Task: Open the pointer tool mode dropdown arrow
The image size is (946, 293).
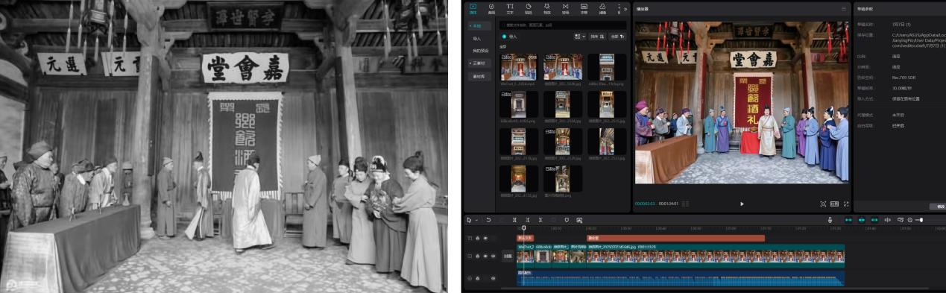Action: point(476,220)
